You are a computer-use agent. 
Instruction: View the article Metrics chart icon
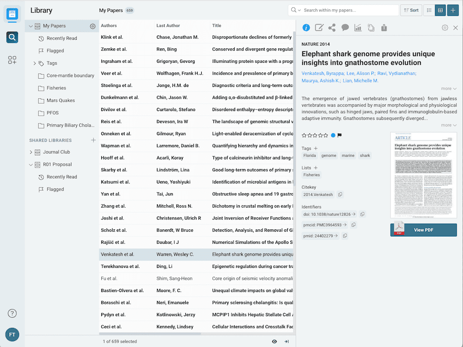[358, 27]
